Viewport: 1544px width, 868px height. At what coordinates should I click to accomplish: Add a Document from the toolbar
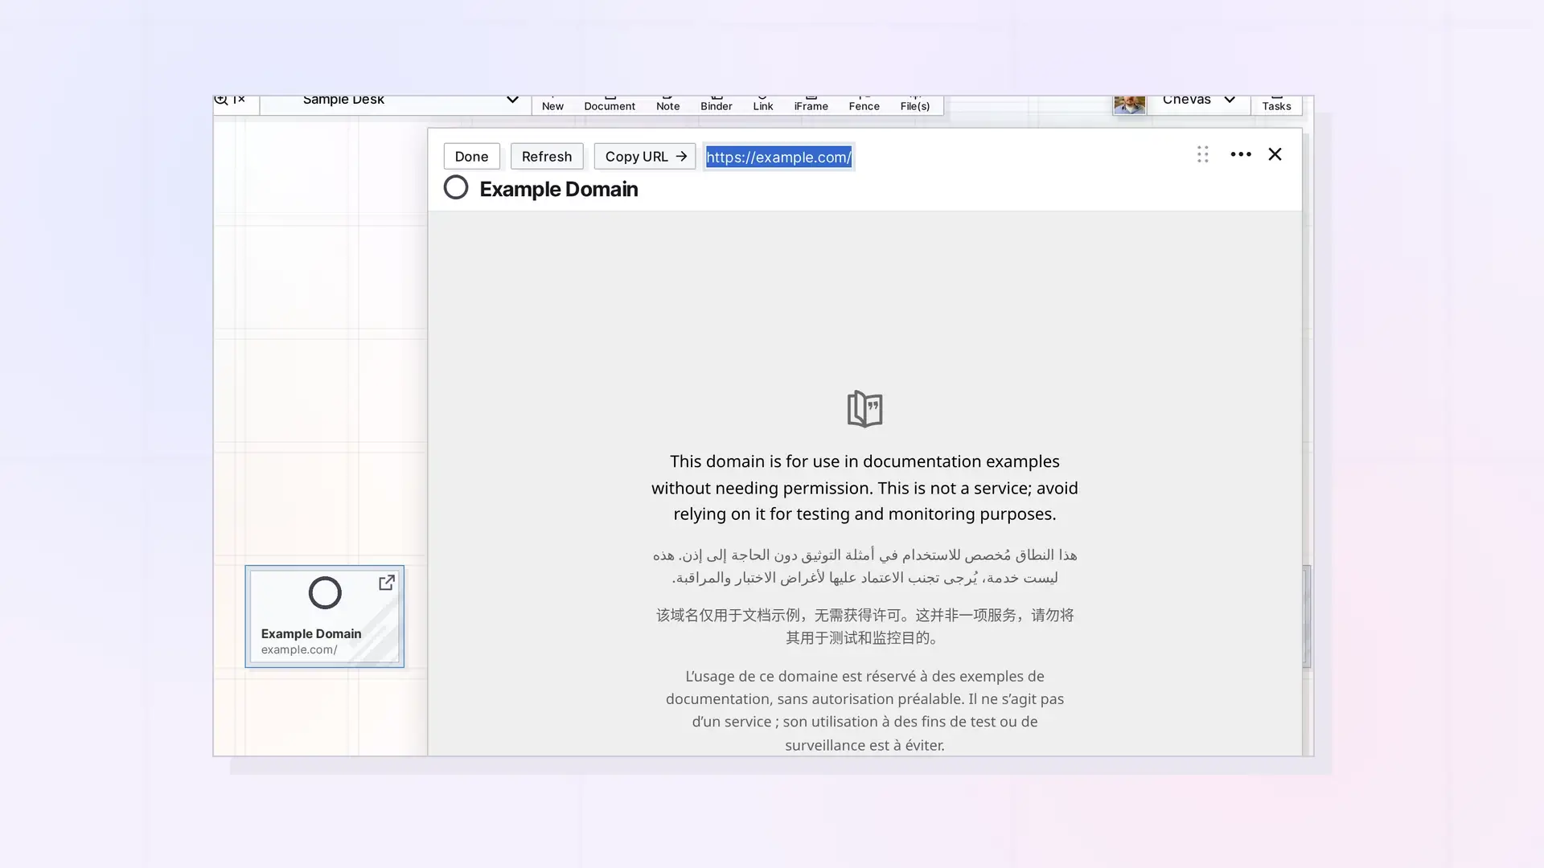pyautogui.click(x=610, y=104)
